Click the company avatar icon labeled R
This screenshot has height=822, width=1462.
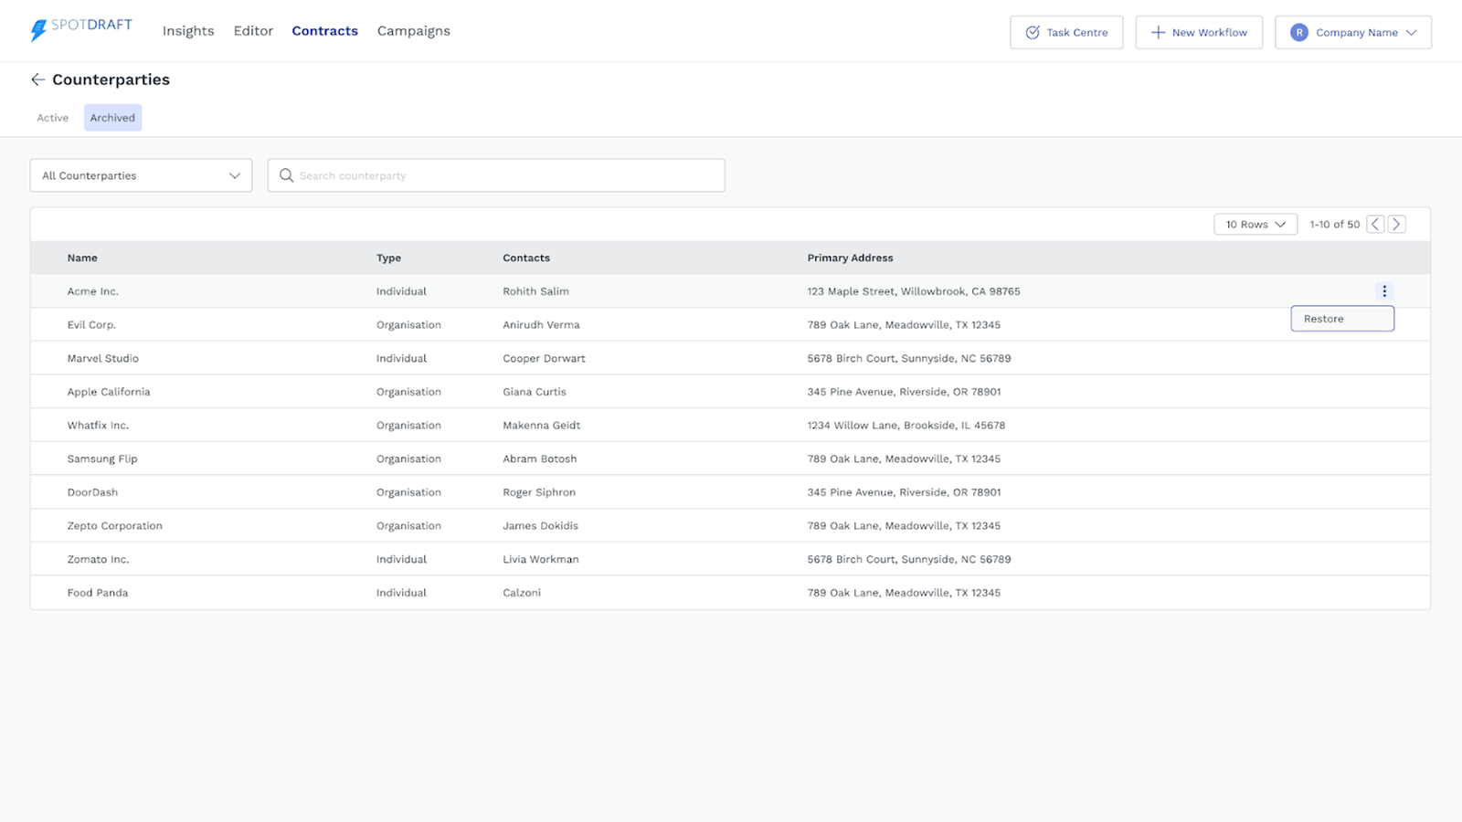click(1298, 32)
